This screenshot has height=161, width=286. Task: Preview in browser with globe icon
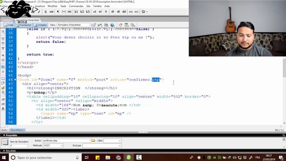click(113, 25)
